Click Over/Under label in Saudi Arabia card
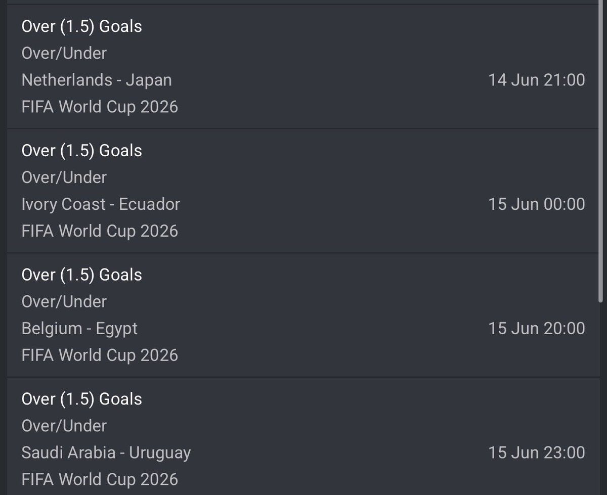Viewport: 607px width, 495px height. click(x=64, y=426)
